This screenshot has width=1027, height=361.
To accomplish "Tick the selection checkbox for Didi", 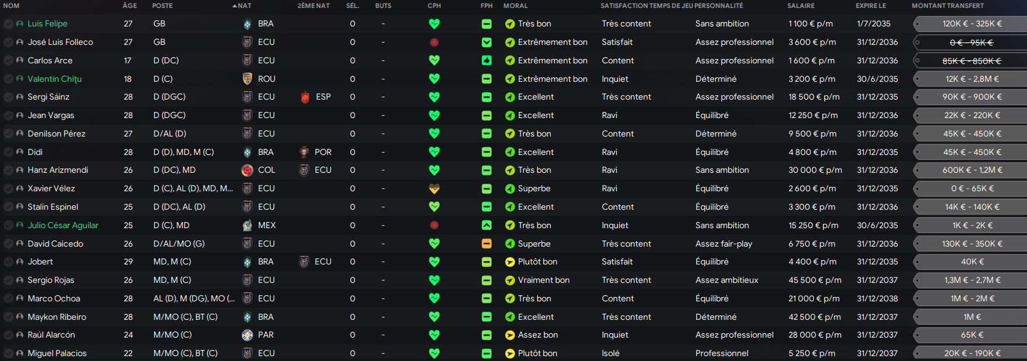I will coord(9,152).
